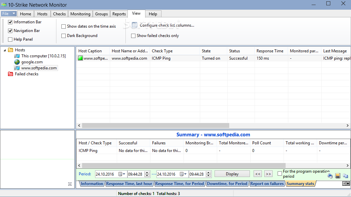Click the Poll Count column header

267,143
